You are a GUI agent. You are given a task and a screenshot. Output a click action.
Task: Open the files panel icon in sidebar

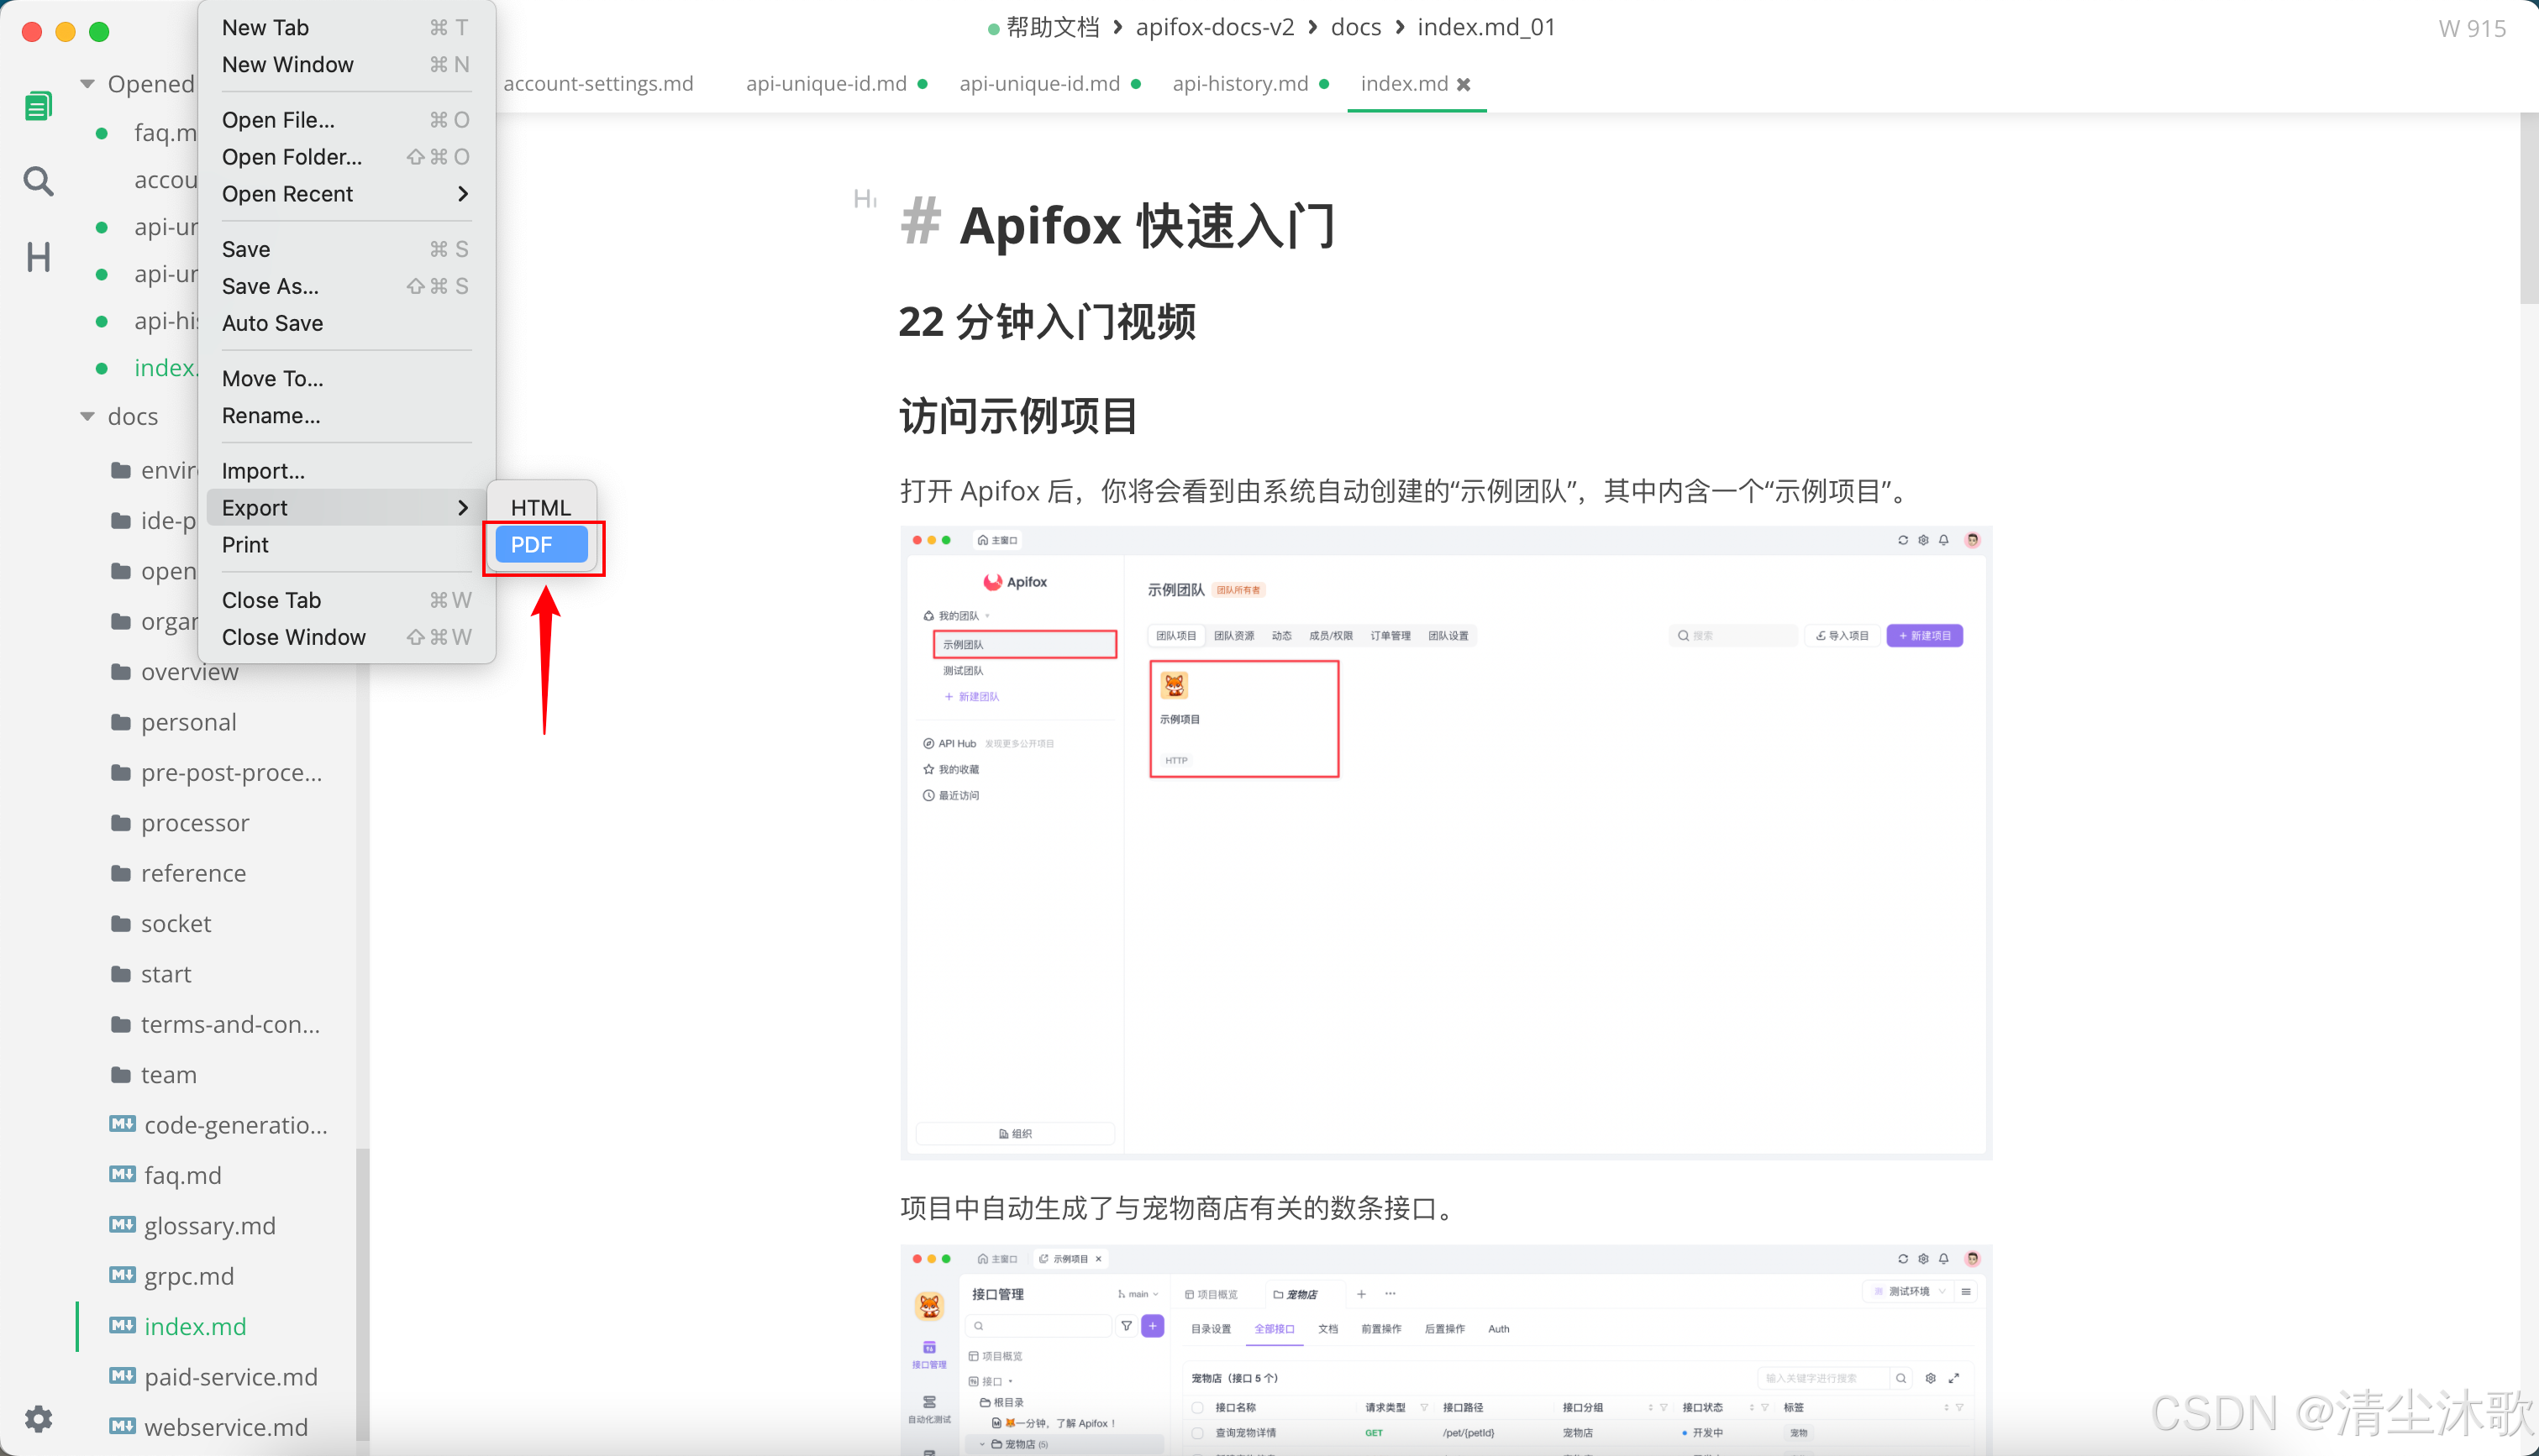point(38,105)
